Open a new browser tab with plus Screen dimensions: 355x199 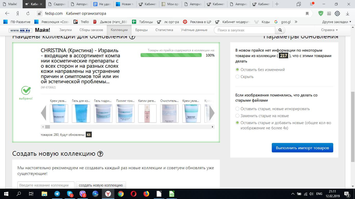tap(277, 4)
